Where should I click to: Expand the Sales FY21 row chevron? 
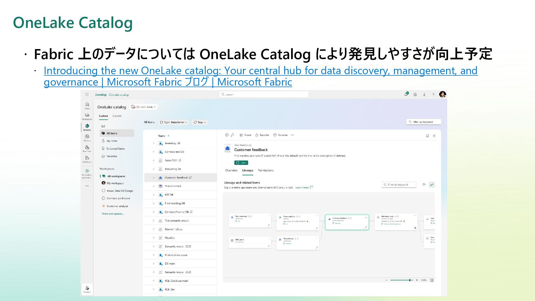(x=154, y=161)
